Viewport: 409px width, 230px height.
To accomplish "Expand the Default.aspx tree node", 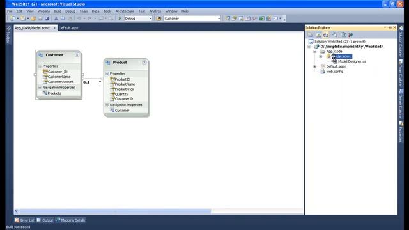I will (x=315, y=66).
